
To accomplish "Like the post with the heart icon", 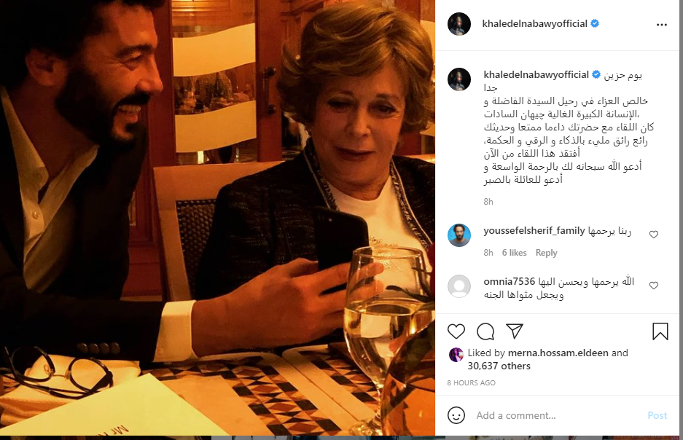I will pos(456,332).
